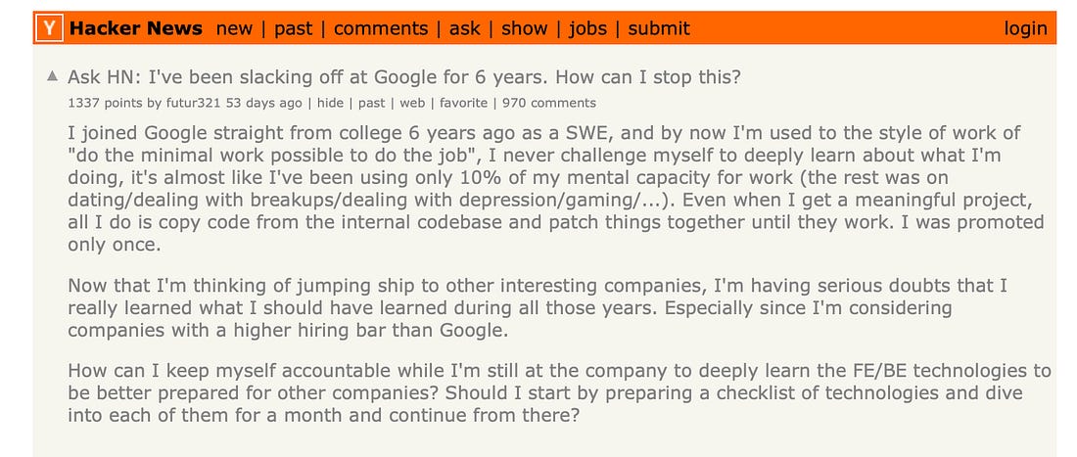Click the first paragraph of post text
This screenshot has width=1077, height=457.
(x=556, y=189)
